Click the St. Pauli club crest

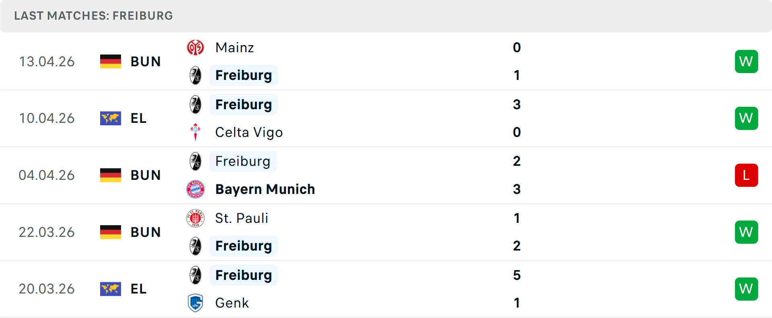[195, 218]
